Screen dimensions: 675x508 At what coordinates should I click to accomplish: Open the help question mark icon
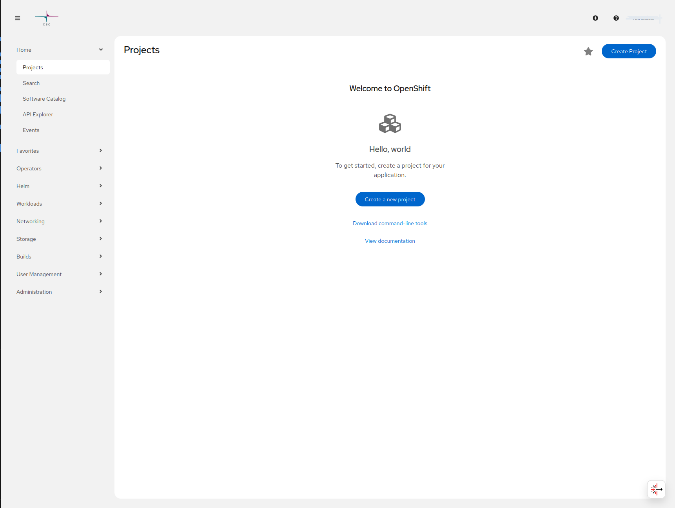pyautogui.click(x=616, y=18)
